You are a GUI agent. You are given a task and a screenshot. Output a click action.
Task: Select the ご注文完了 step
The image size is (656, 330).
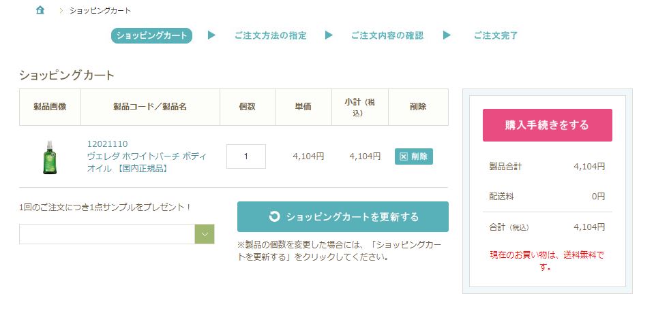(495, 35)
